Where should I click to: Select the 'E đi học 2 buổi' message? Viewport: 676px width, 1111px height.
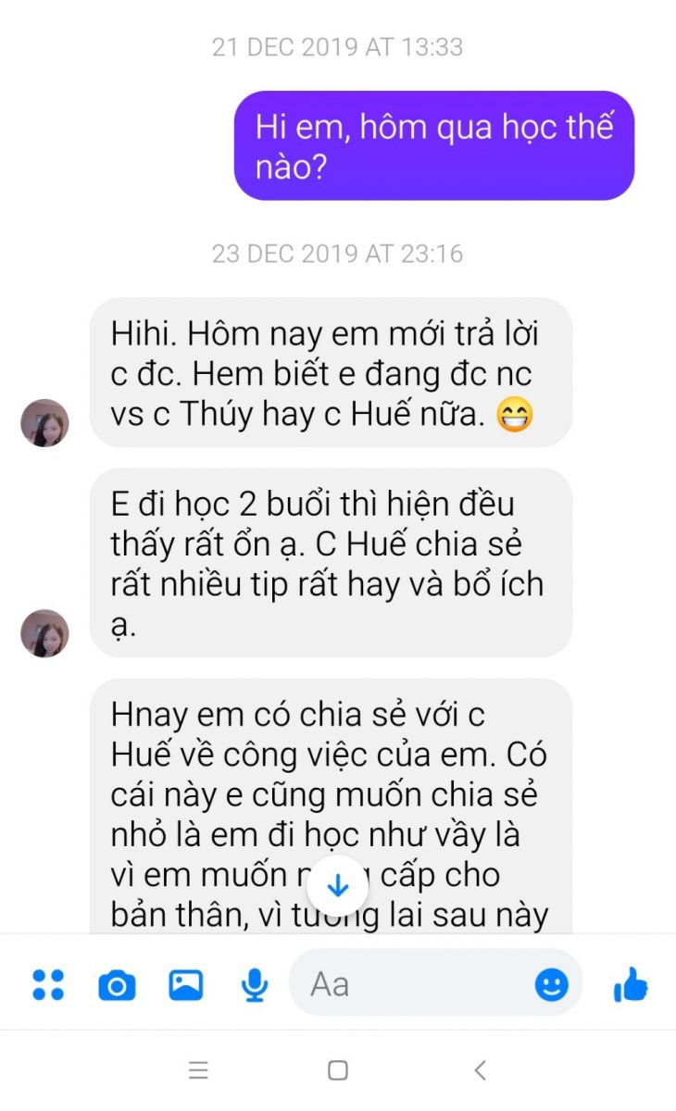pyautogui.click(x=331, y=563)
